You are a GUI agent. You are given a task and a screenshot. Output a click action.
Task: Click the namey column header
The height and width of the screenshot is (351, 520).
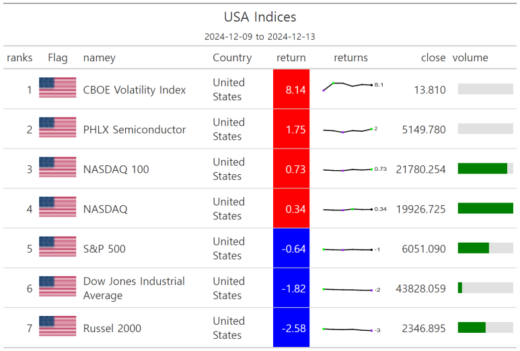click(x=100, y=58)
